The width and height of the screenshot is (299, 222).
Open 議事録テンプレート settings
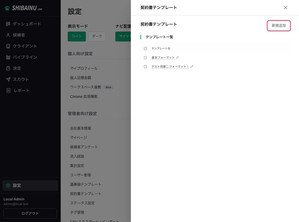[86, 184]
